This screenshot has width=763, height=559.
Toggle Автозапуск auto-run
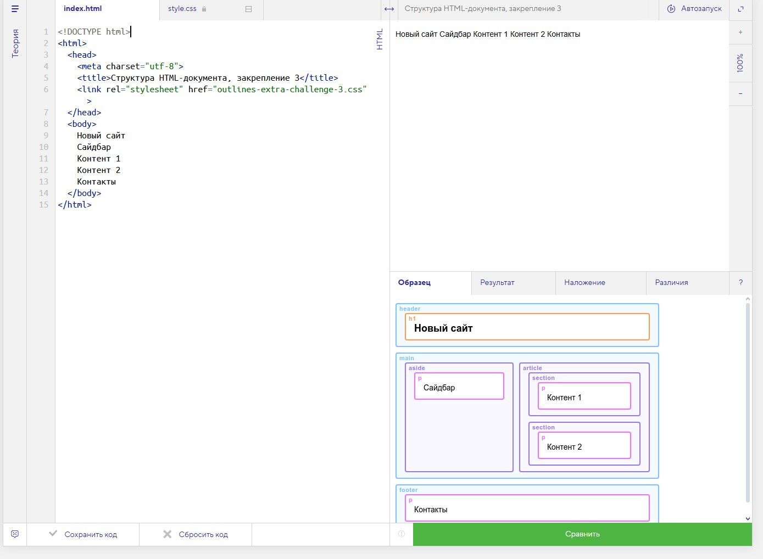pyautogui.click(x=694, y=9)
